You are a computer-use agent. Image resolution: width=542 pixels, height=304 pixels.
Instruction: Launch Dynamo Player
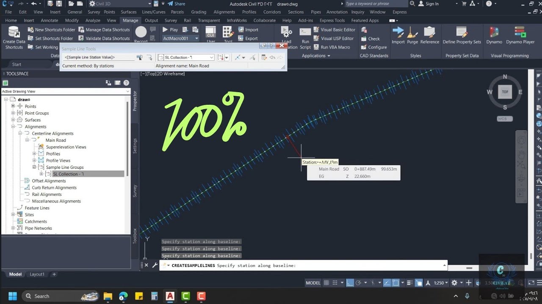tap(520, 35)
